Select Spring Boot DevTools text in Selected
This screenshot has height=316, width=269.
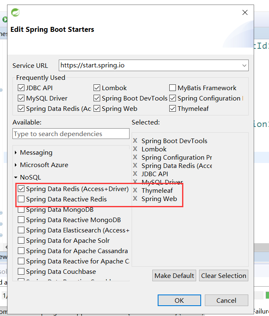174,141
